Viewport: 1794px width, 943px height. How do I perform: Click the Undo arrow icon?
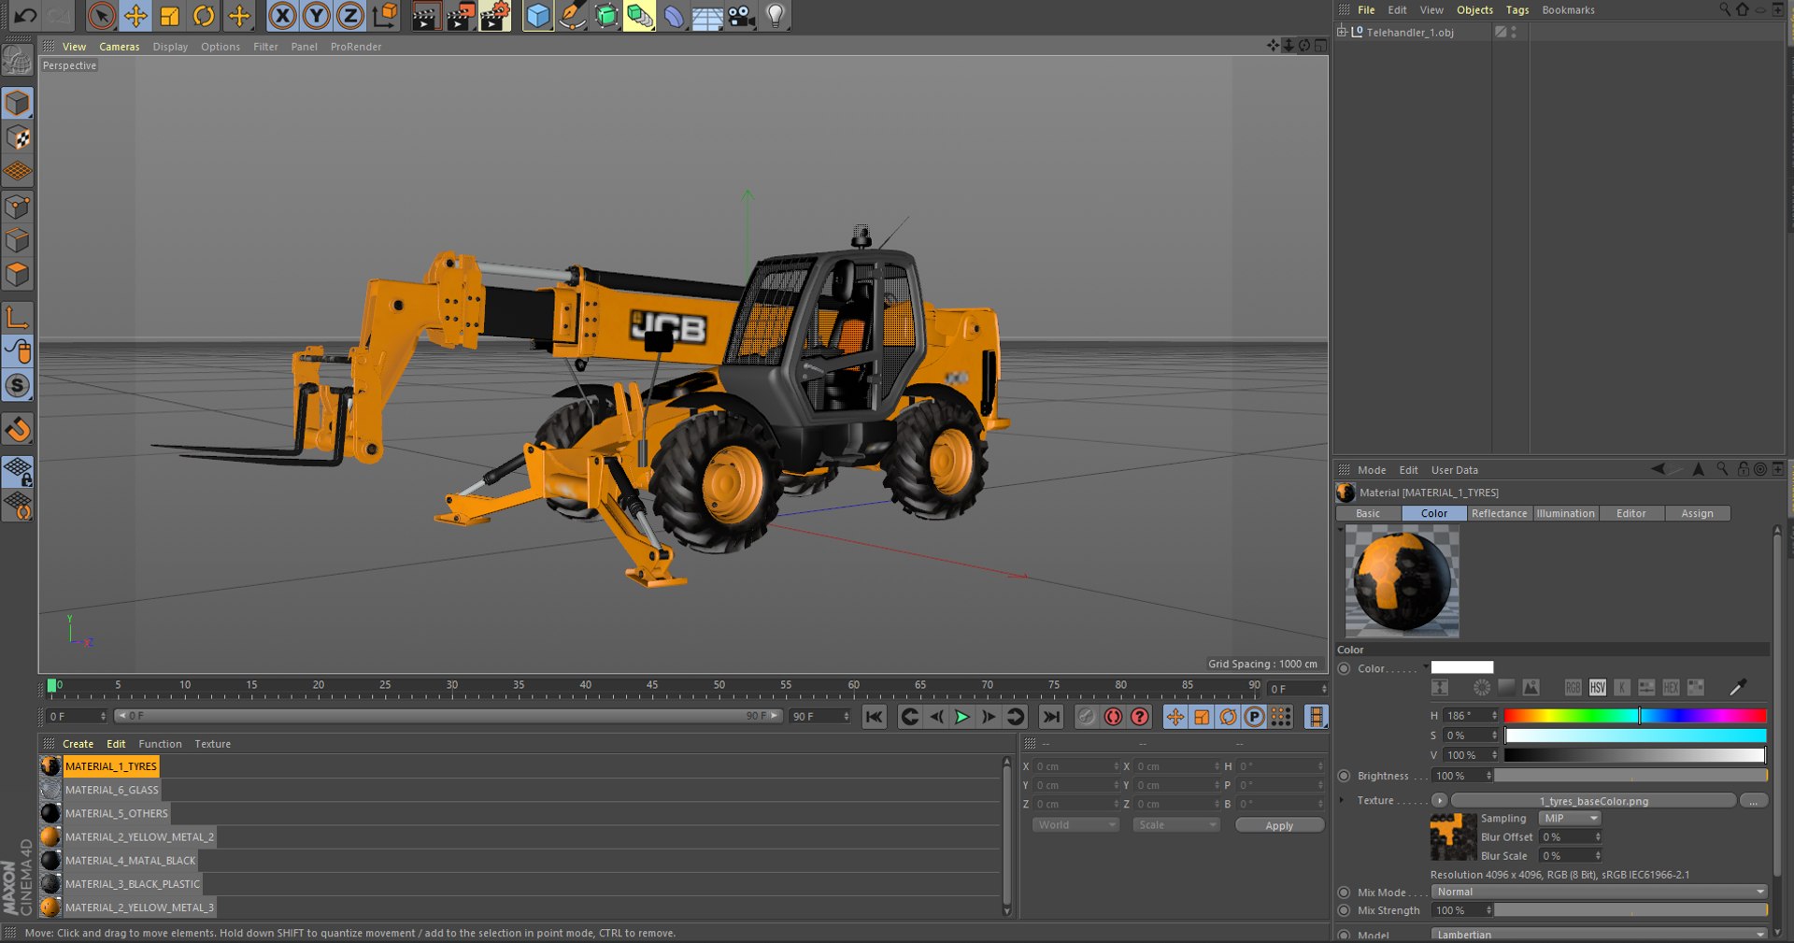coord(25,15)
